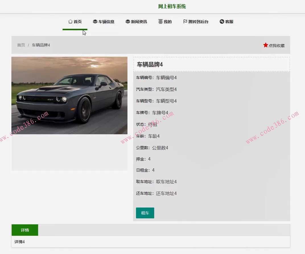This screenshot has height=254, width=305.
Task: Select 车辆品牌4 in the breadcrumb
Action: pos(41,45)
